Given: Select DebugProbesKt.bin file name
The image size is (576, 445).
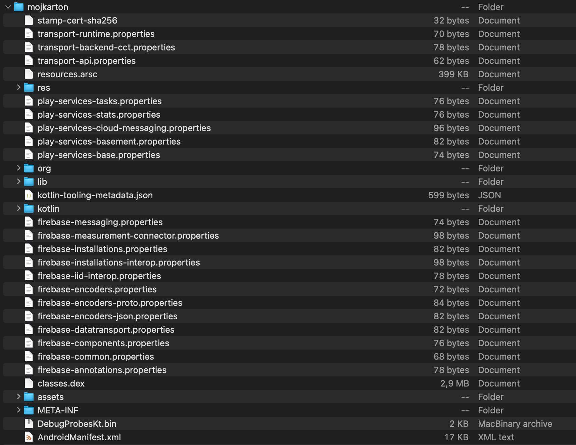Looking at the screenshot, I should pos(77,424).
